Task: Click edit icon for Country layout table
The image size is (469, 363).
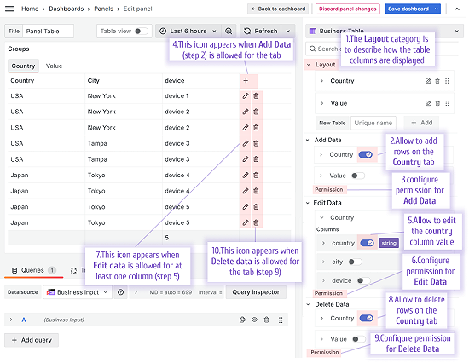Action: [x=428, y=81]
